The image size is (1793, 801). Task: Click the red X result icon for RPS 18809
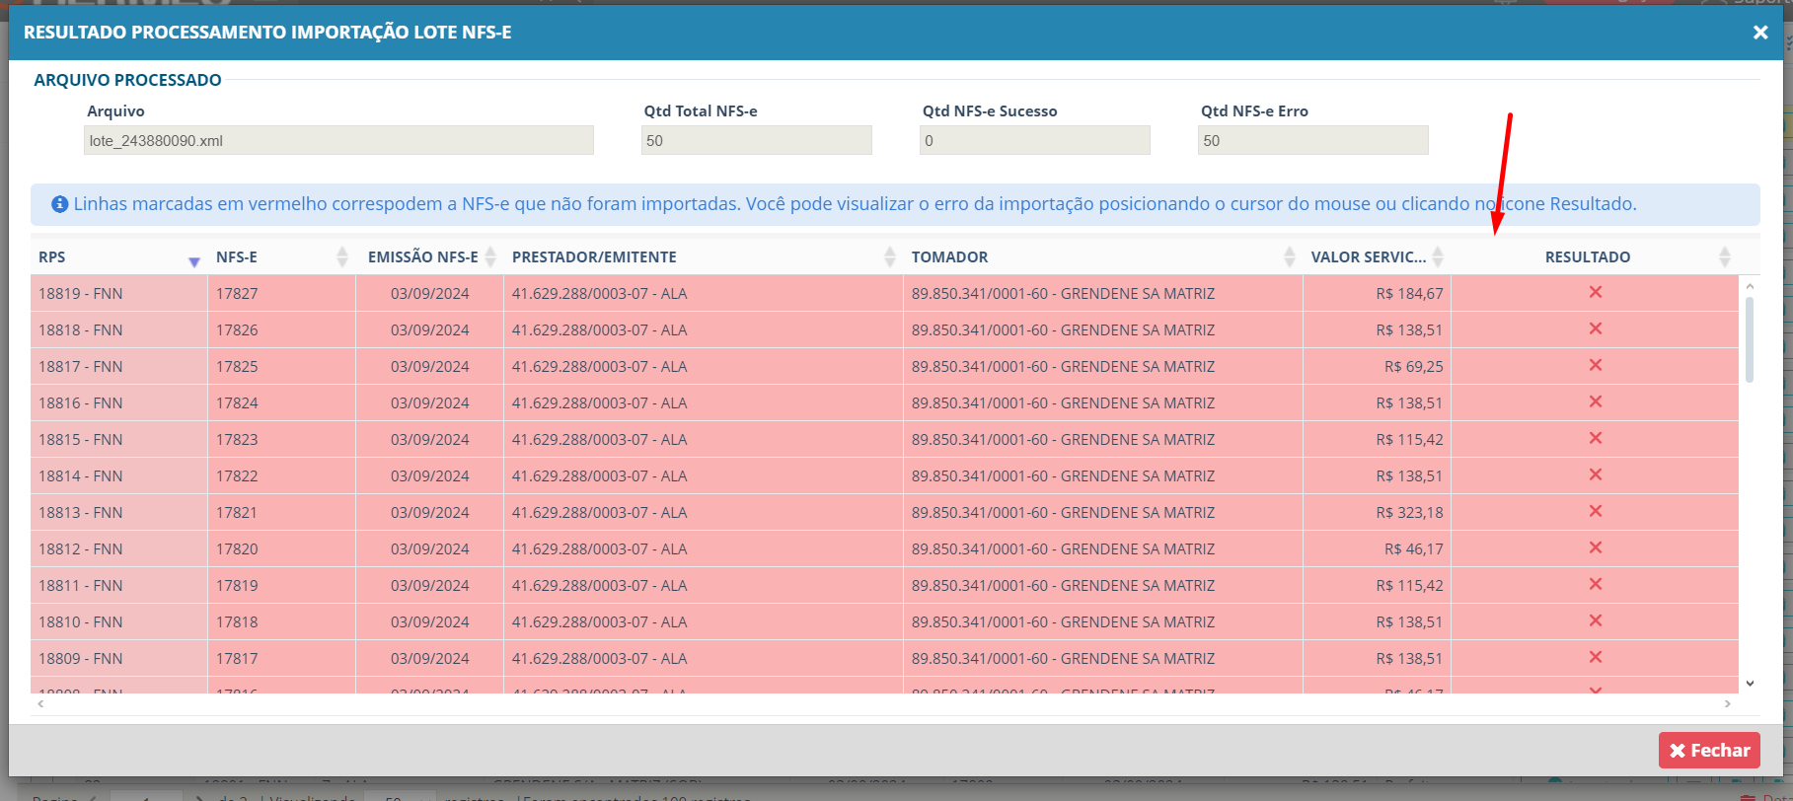[1595, 657]
